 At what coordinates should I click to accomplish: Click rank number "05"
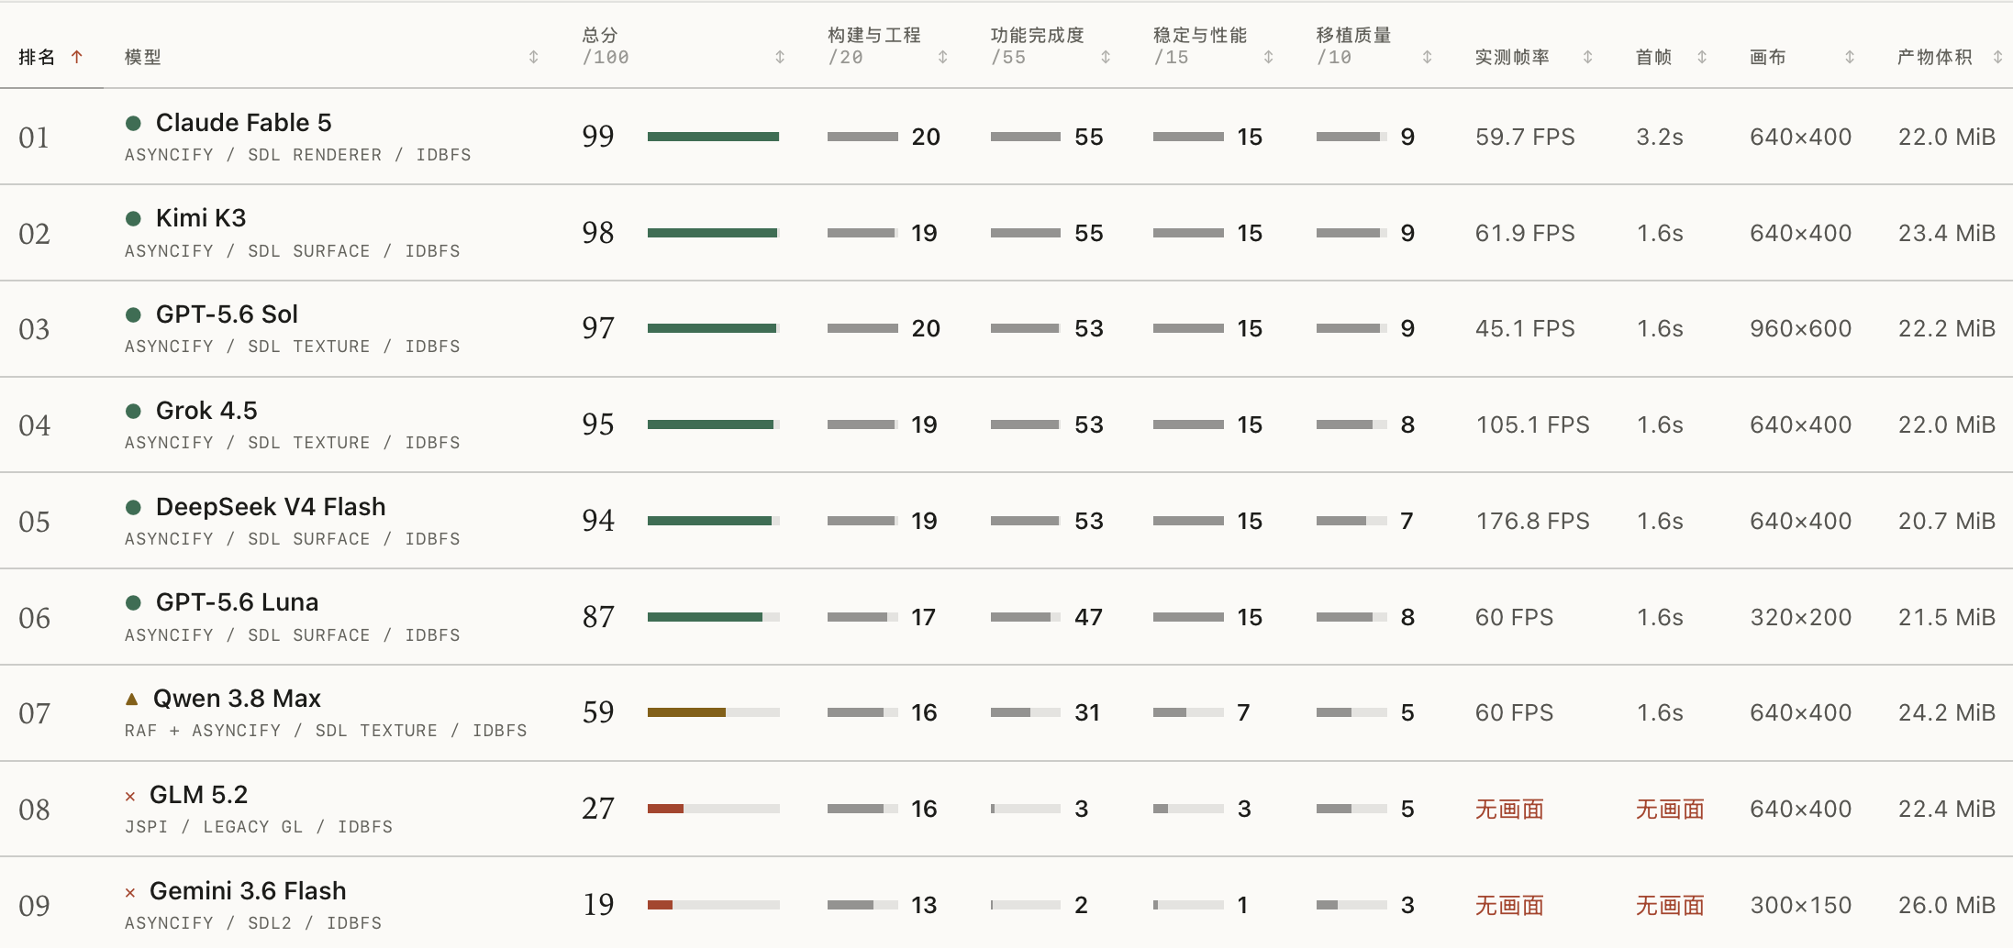coord(34,522)
